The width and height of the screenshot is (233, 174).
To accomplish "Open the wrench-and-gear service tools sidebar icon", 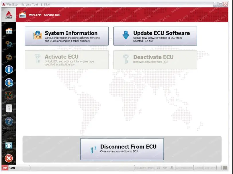I will (9, 57).
